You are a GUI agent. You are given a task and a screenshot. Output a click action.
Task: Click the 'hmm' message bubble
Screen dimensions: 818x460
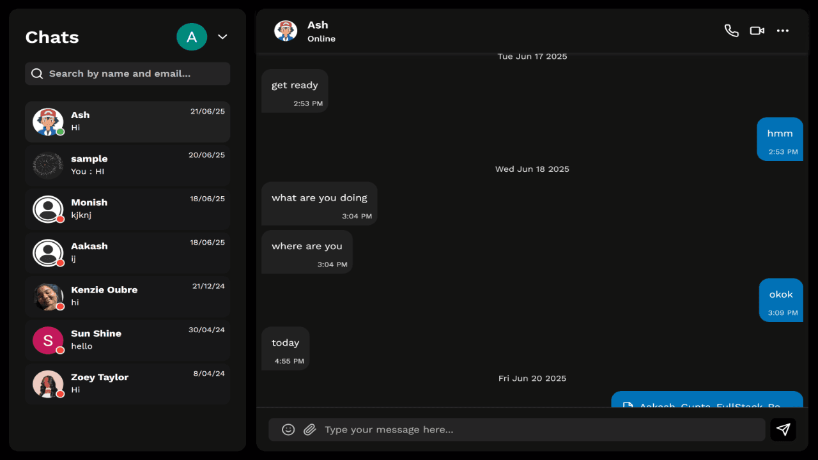[x=780, y=139]
